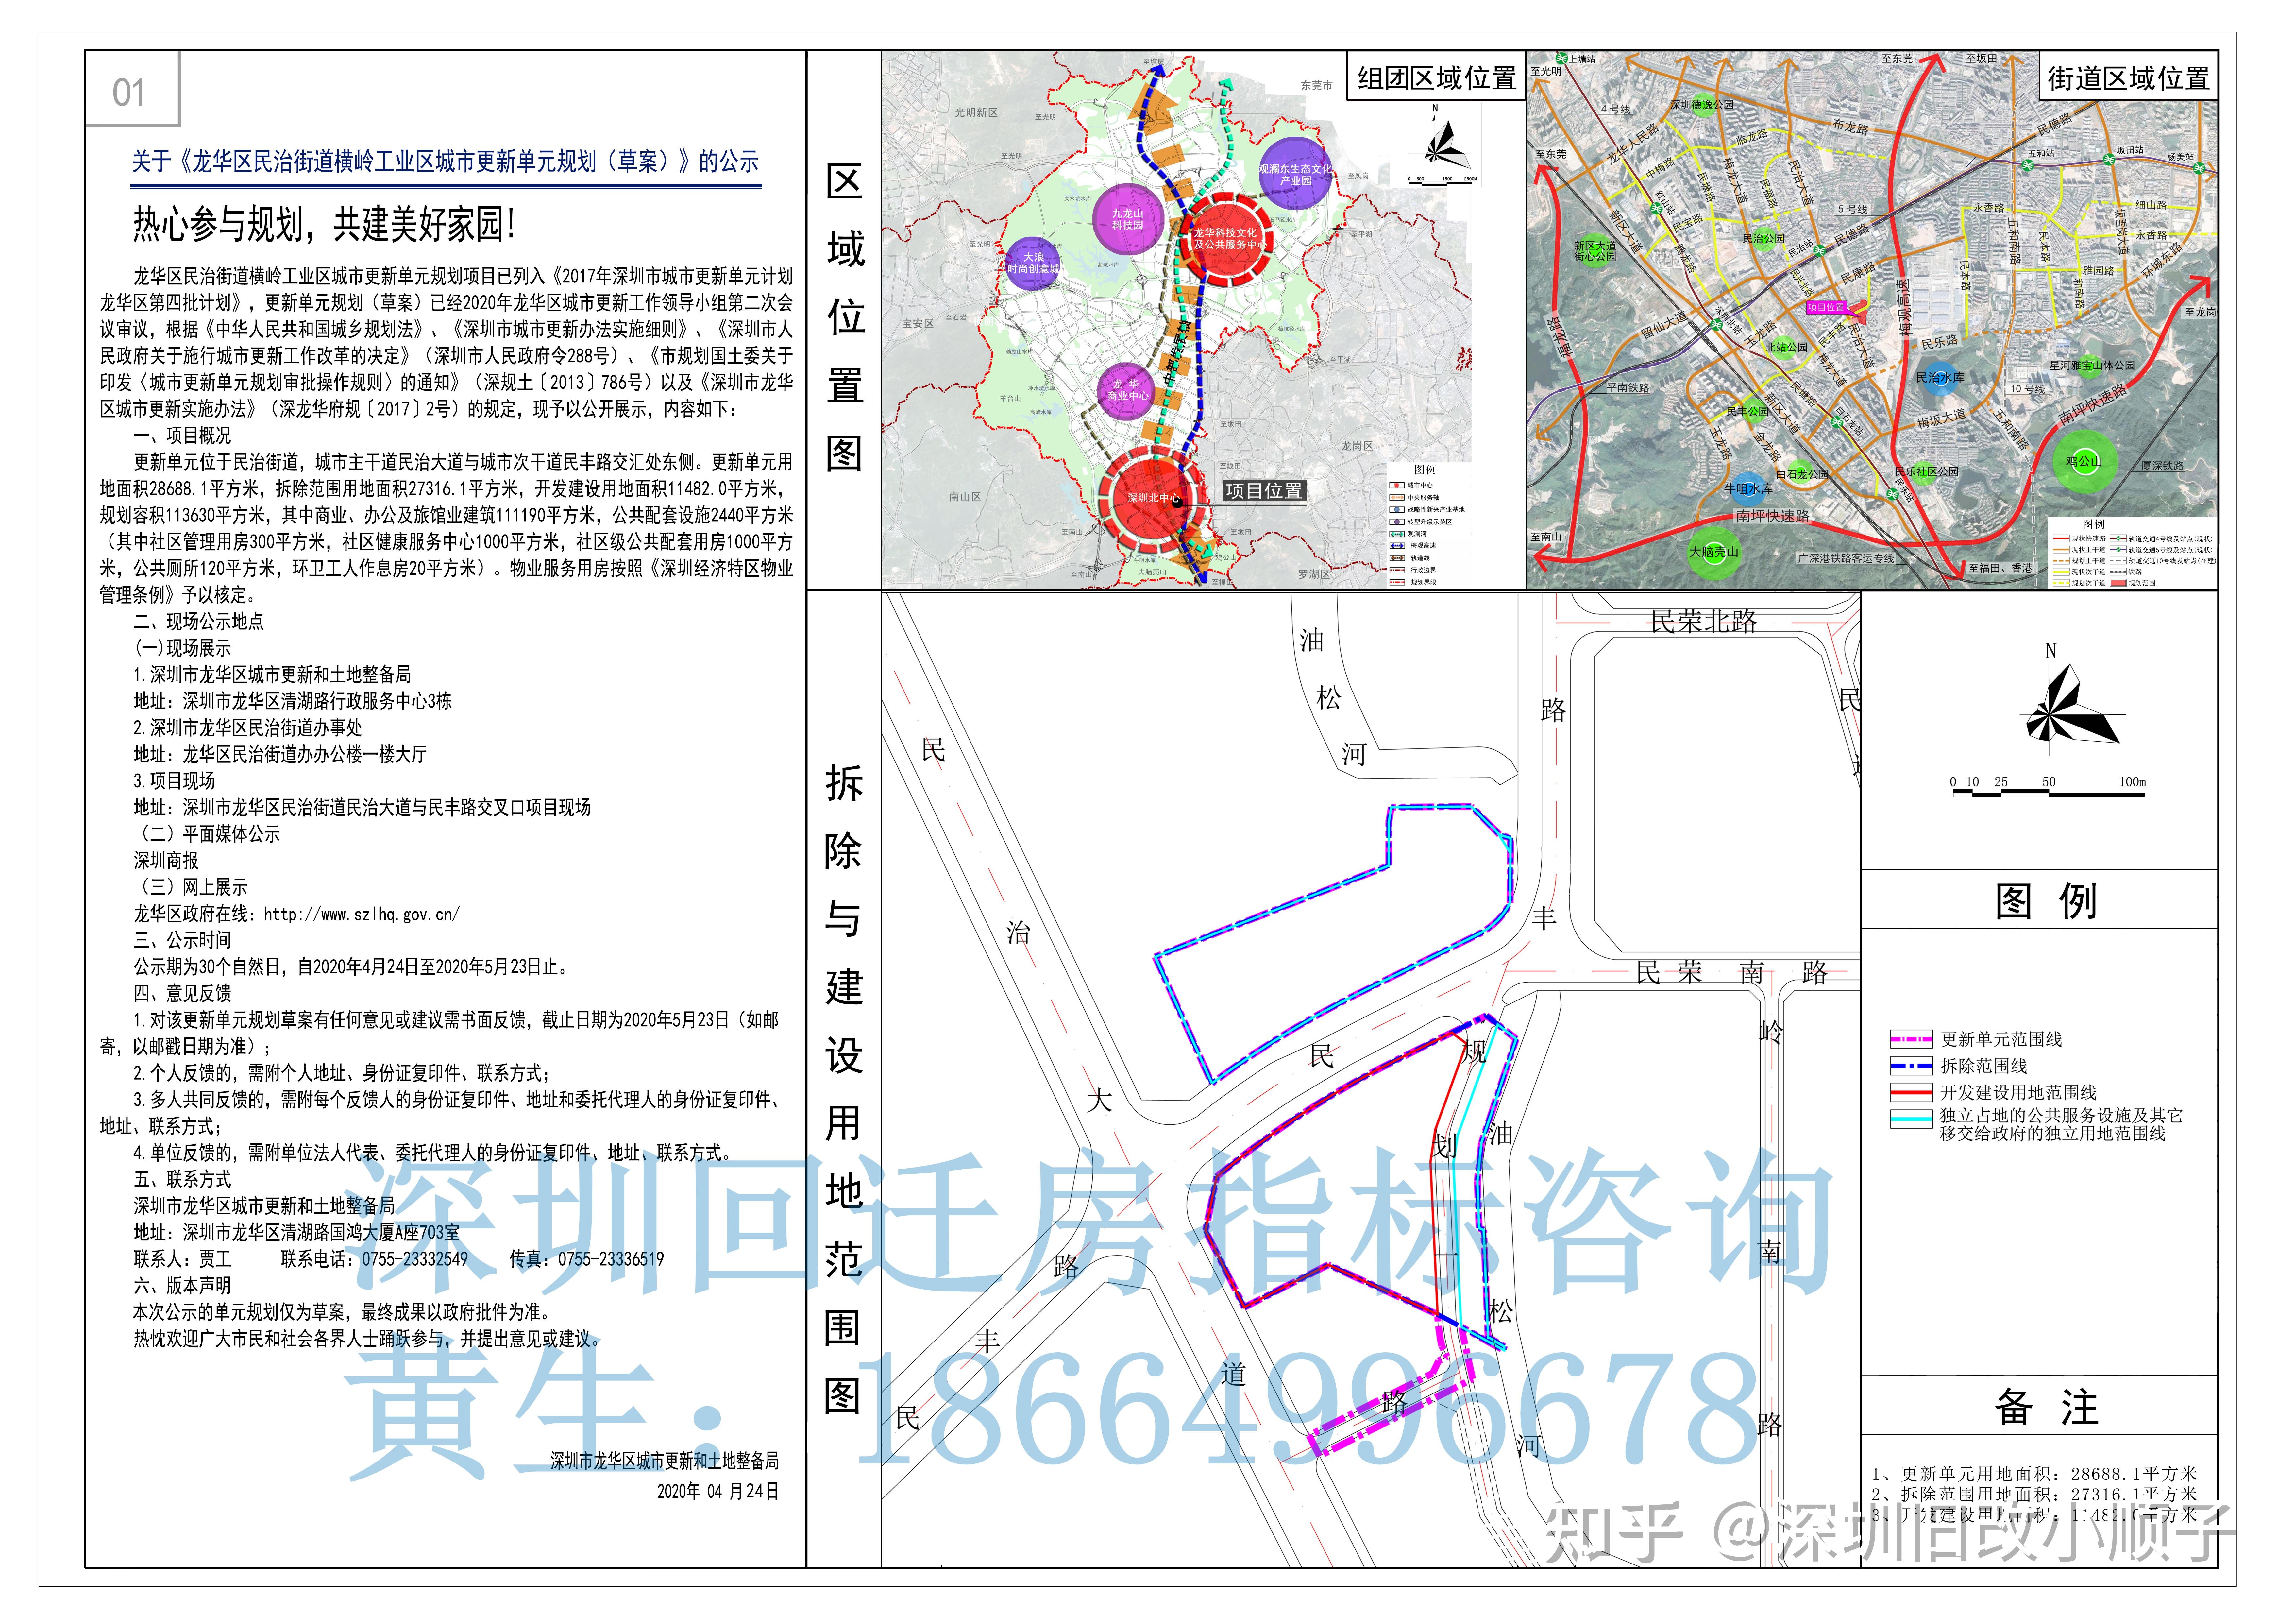The height and width of the screenshot is (1624, 2295).
Task: Click the date 2020年 04 月24日
Action: pos(718,1491)
